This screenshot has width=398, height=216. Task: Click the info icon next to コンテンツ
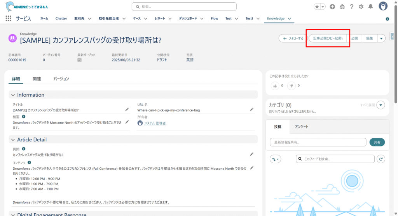(x=29, y=162)
